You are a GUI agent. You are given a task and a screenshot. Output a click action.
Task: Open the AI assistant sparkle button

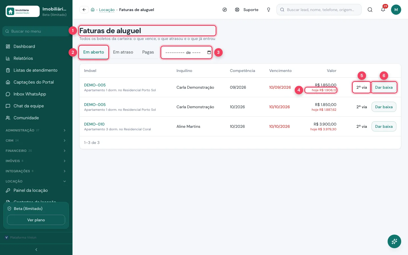pyautogui.click(x=394, y=241)
